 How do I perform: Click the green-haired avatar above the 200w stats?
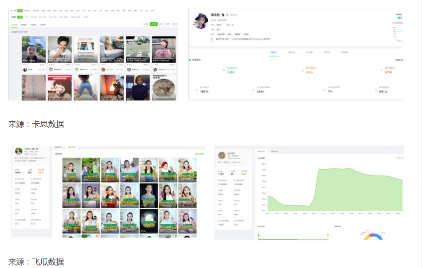(18, 151)
